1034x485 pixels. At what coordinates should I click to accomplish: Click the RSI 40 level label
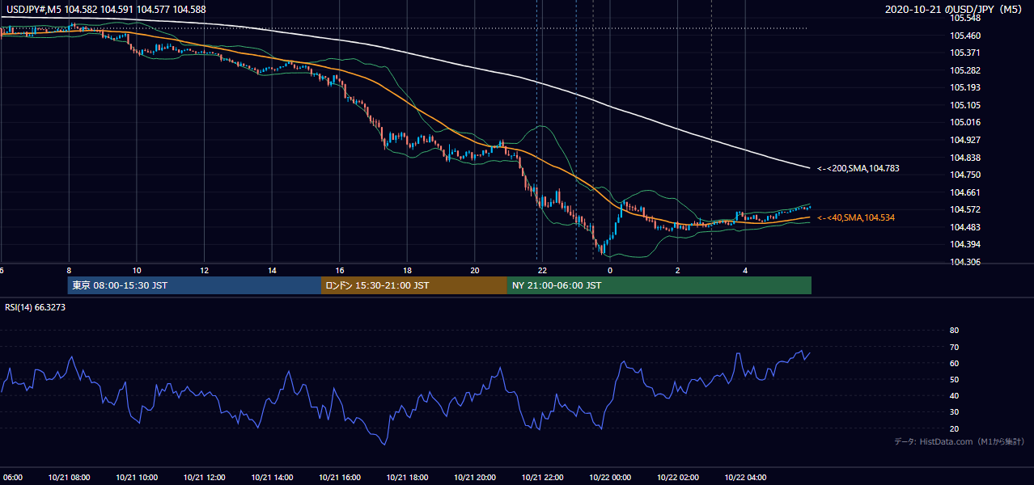954,396
